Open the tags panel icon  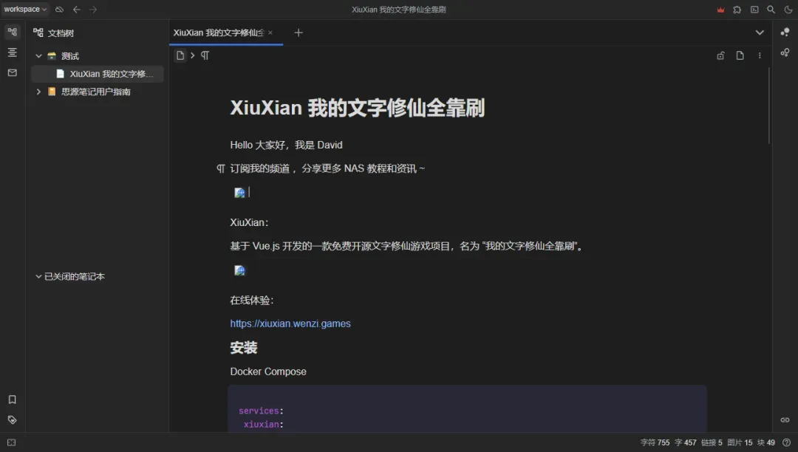coord(13,420)
